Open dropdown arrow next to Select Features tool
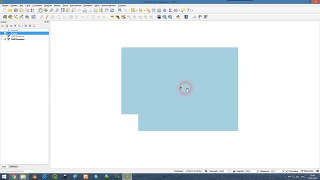 136,10
